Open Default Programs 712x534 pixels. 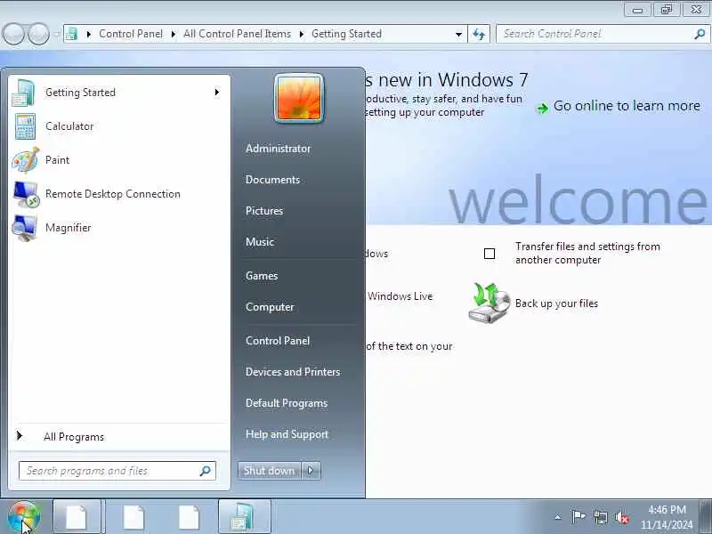(287, 403)
